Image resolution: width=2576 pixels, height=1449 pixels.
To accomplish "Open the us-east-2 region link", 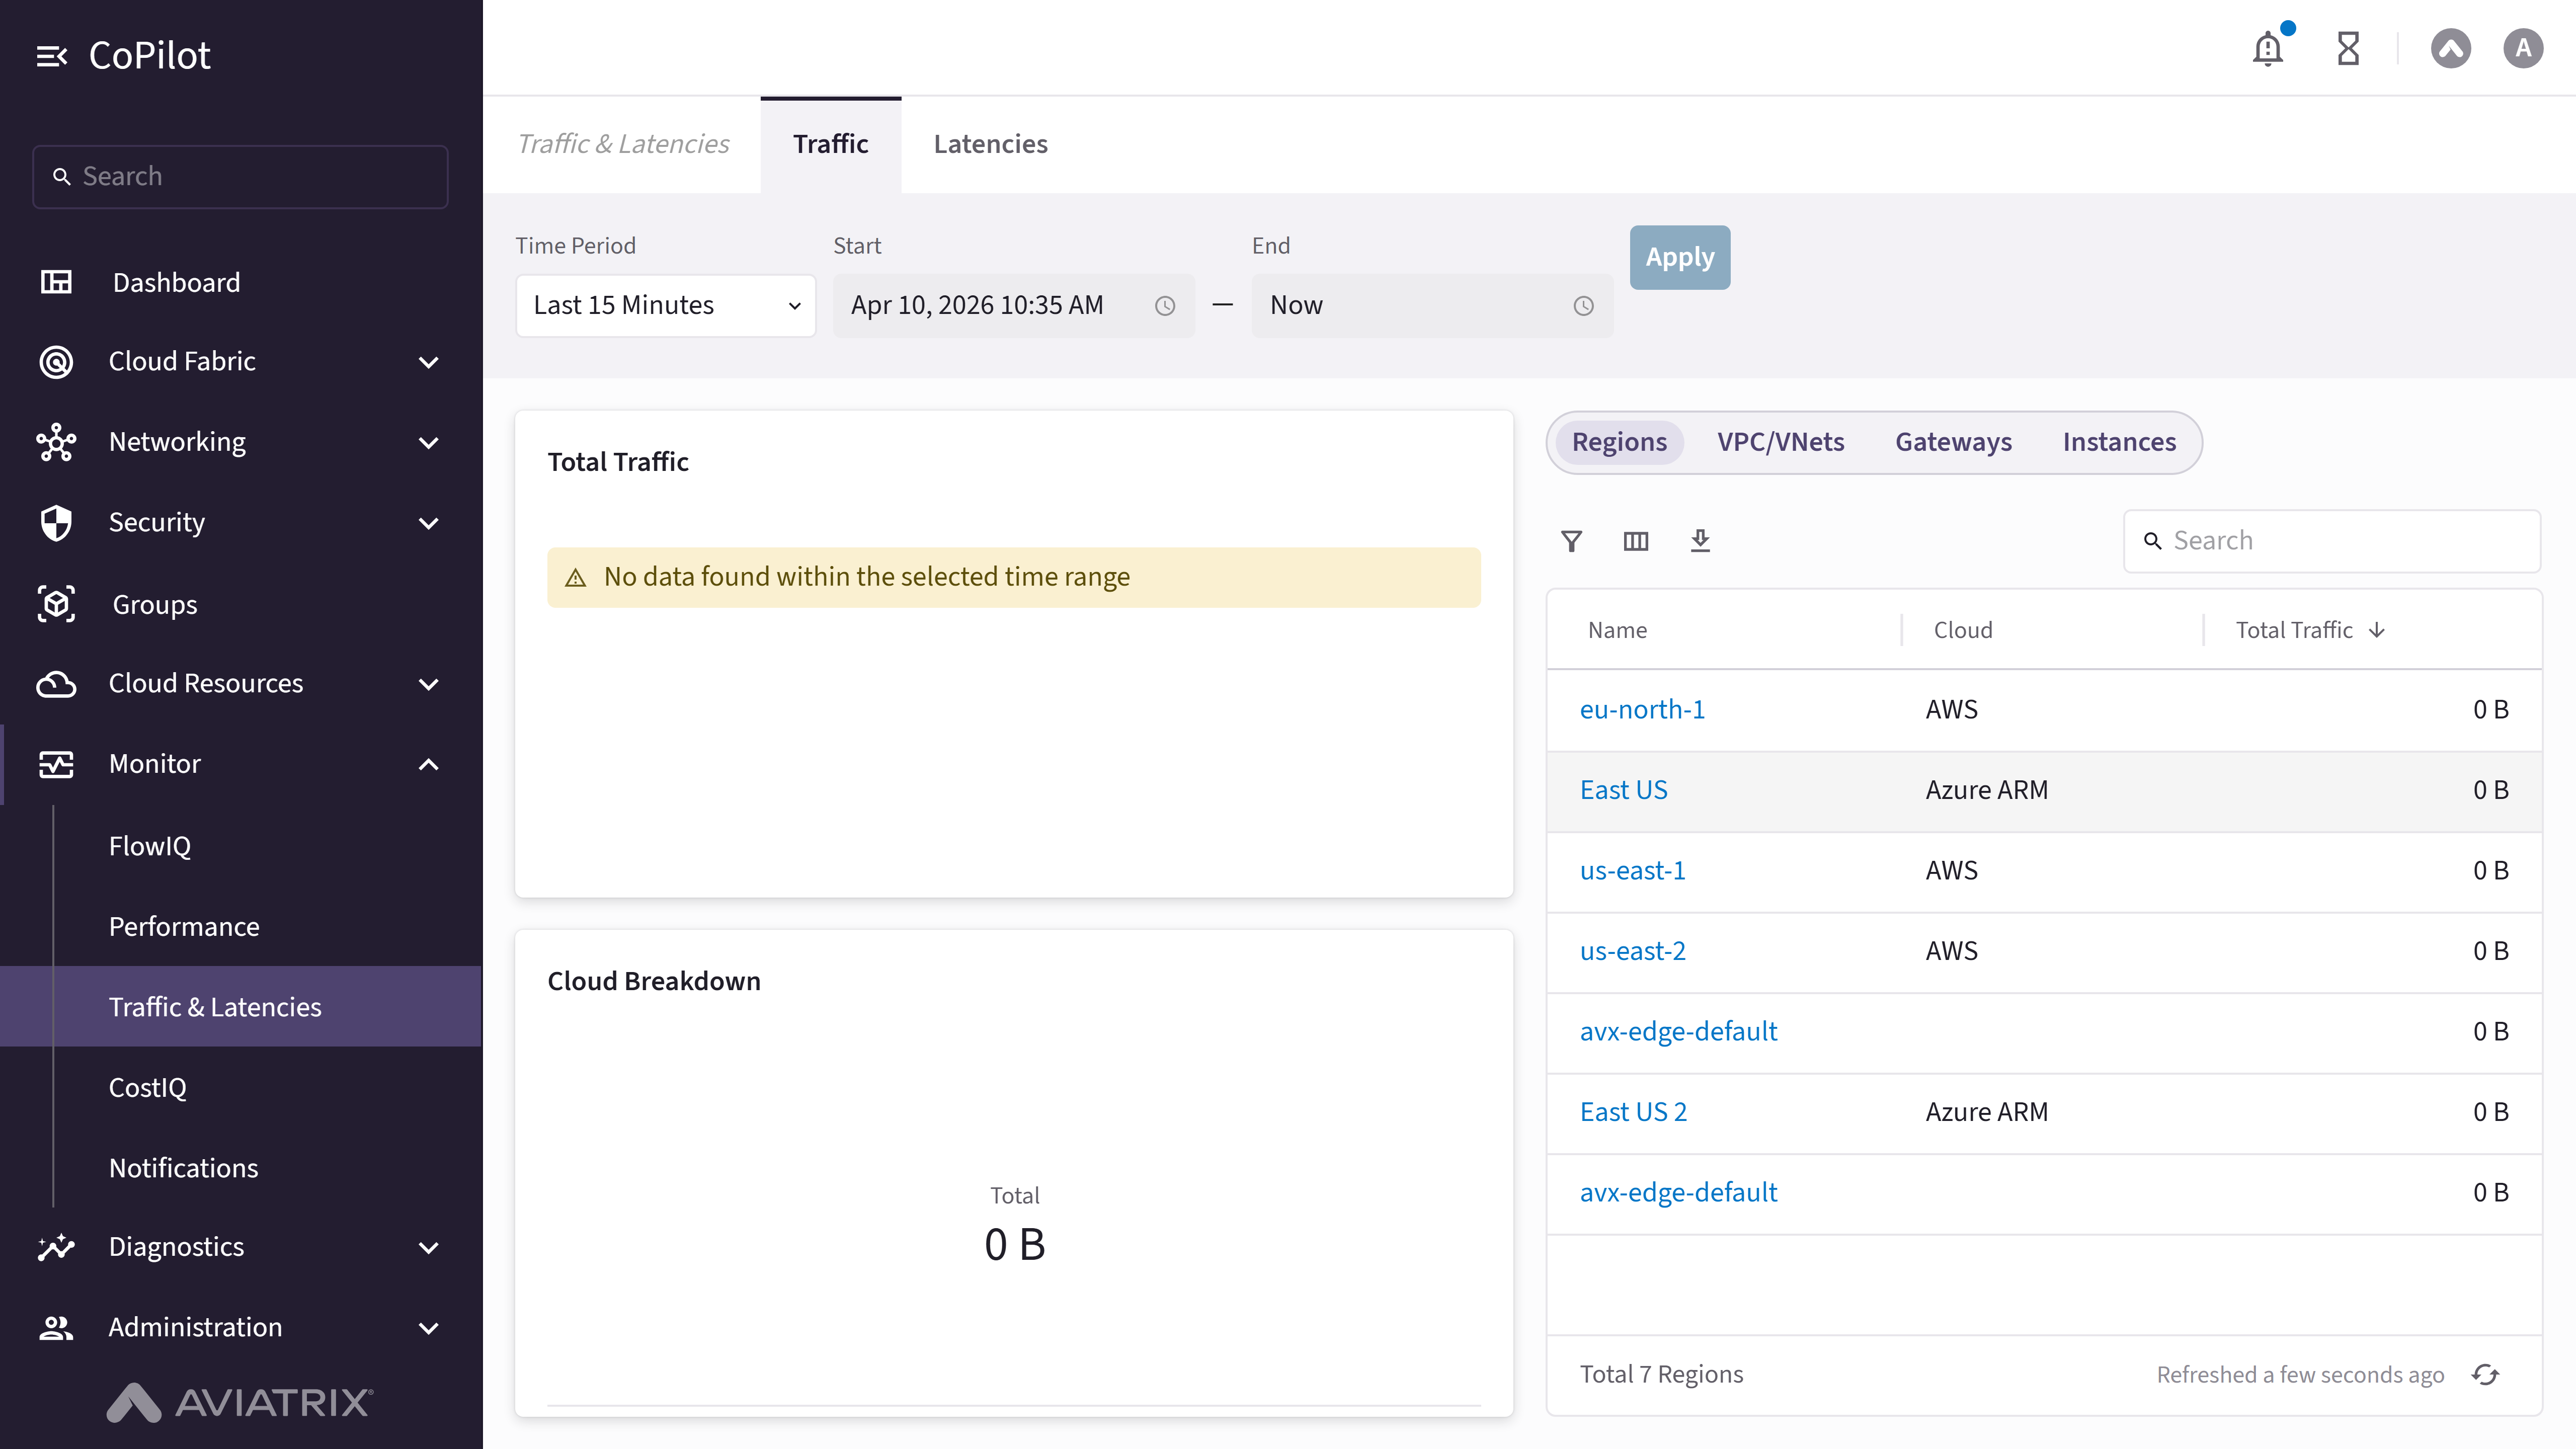I will point(1632,951).
